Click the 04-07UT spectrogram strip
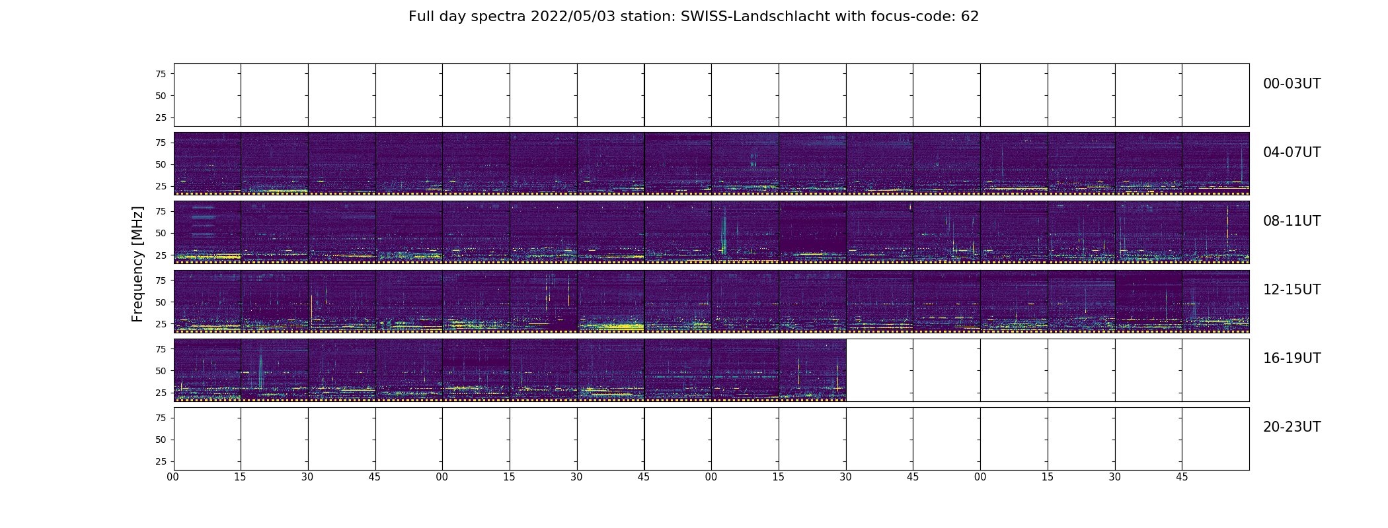Viewport: 1388px width, 528px height. pos(711,164)
